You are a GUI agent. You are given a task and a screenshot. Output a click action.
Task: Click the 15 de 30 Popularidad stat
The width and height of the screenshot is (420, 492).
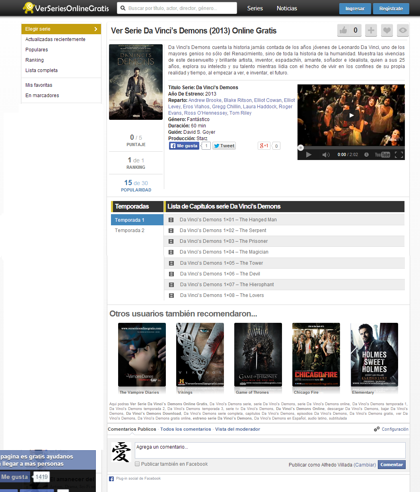tap(136, 185)
